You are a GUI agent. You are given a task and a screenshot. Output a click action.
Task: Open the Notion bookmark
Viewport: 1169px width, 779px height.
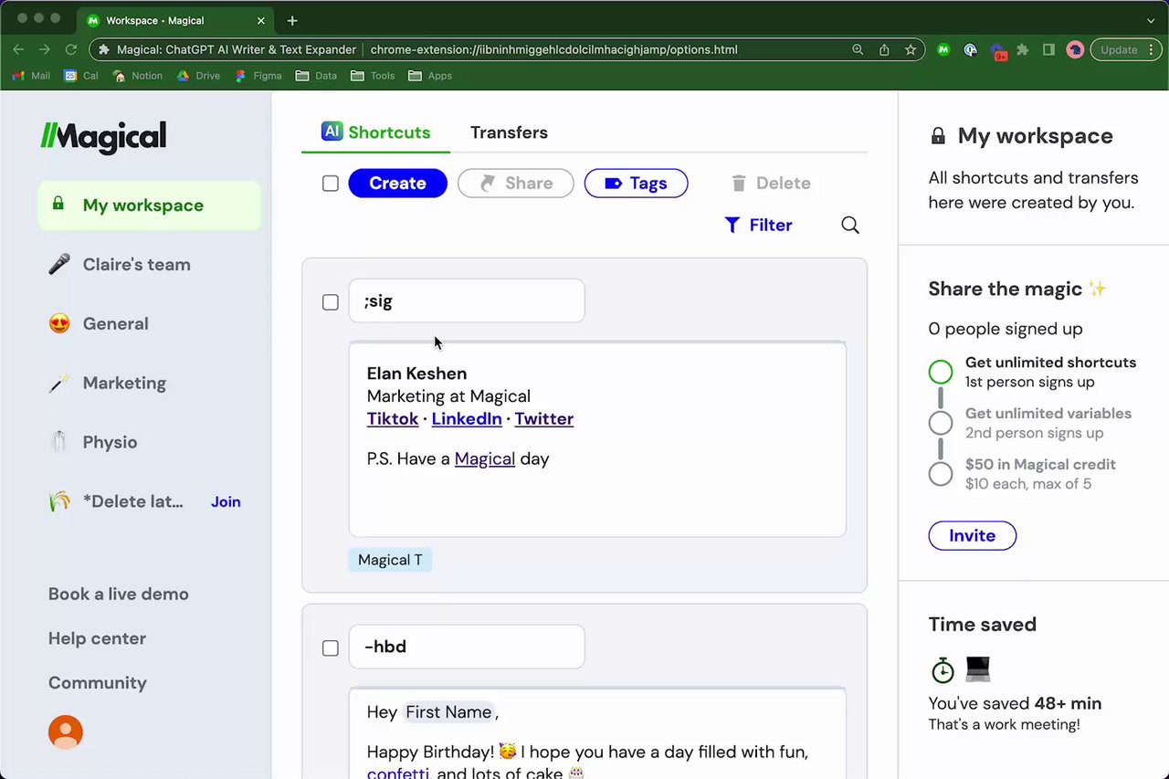point(138,76)
